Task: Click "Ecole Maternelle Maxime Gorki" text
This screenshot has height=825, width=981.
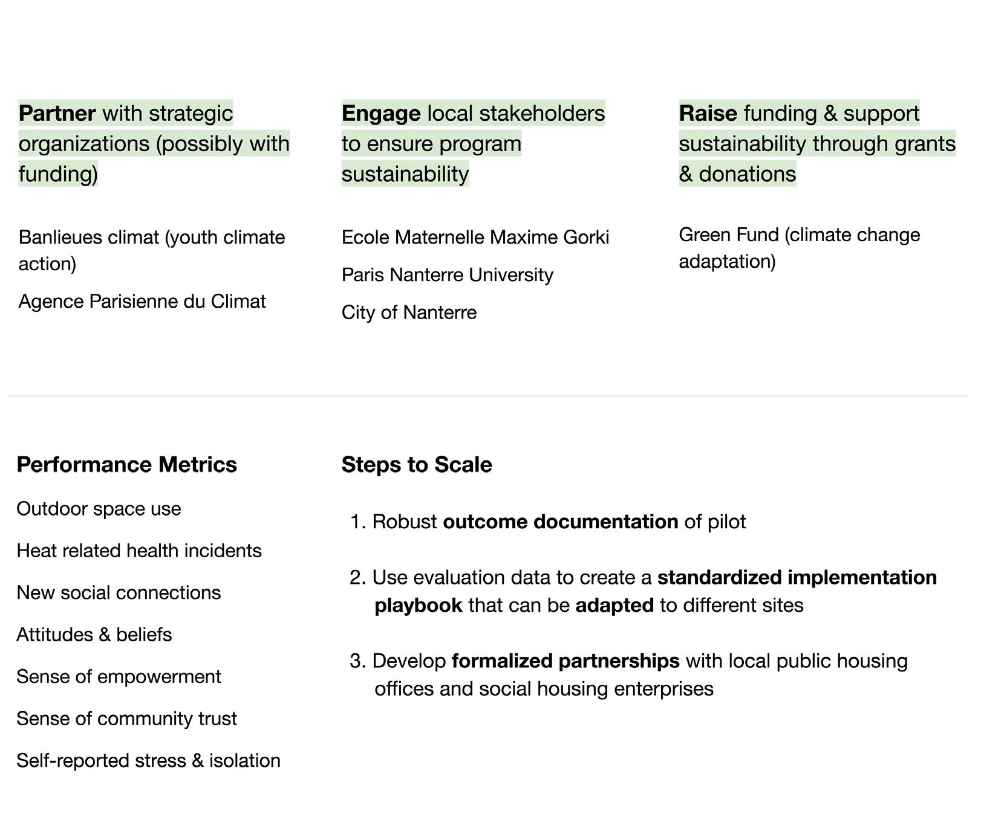Action: click(x=475, y=238)
